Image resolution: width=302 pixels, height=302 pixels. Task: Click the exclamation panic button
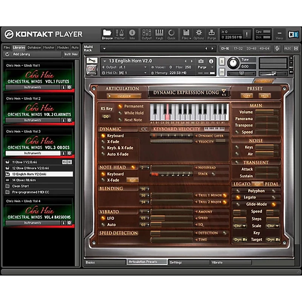(x=247, y=34)
